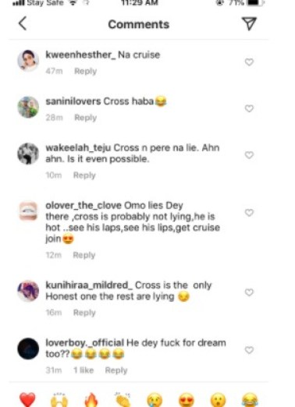Insert the surprised face emoji reaction
The image size is (295, 407).
point(218,399)
